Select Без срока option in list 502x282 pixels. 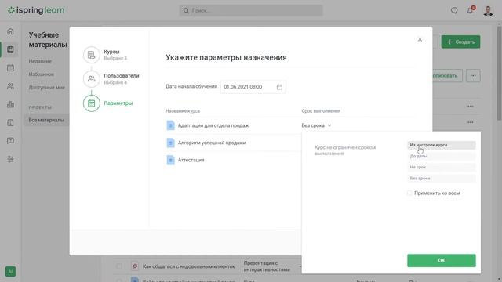442,178
